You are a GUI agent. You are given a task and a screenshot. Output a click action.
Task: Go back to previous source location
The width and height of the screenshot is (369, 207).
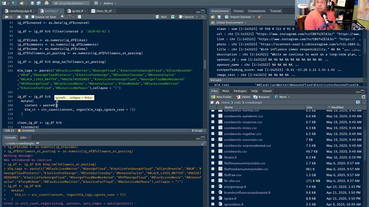point(7,17)
